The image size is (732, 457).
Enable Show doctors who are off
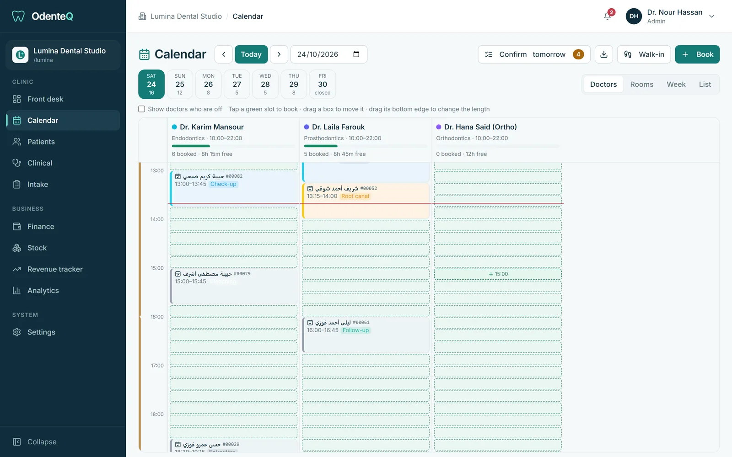tap(142, 109)
